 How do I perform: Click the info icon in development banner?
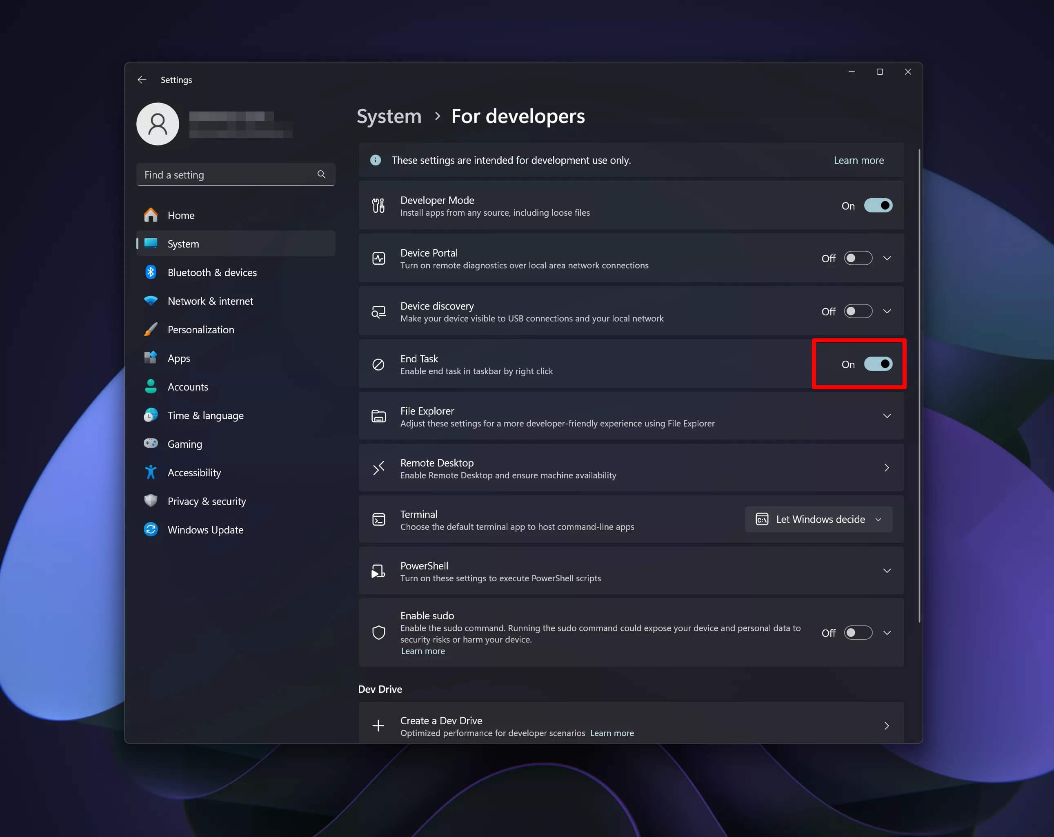pyautogui.click(x=376, y=160)
